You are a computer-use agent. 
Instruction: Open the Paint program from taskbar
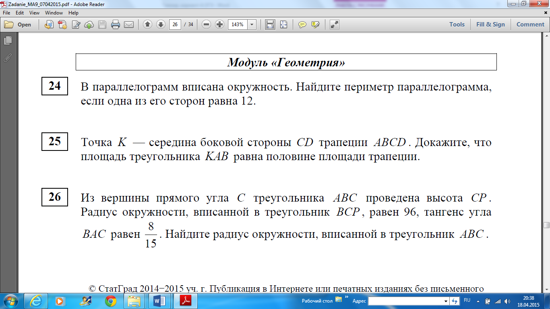pos(86,301)
